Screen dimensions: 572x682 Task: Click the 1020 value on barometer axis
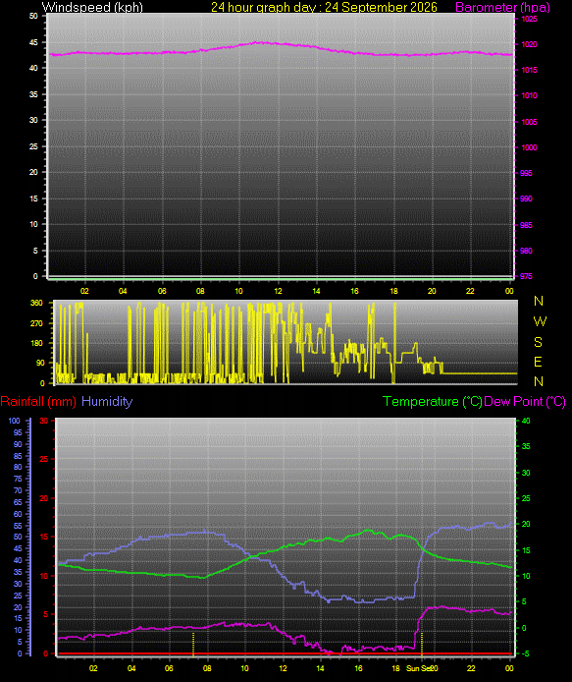(530, 44)
